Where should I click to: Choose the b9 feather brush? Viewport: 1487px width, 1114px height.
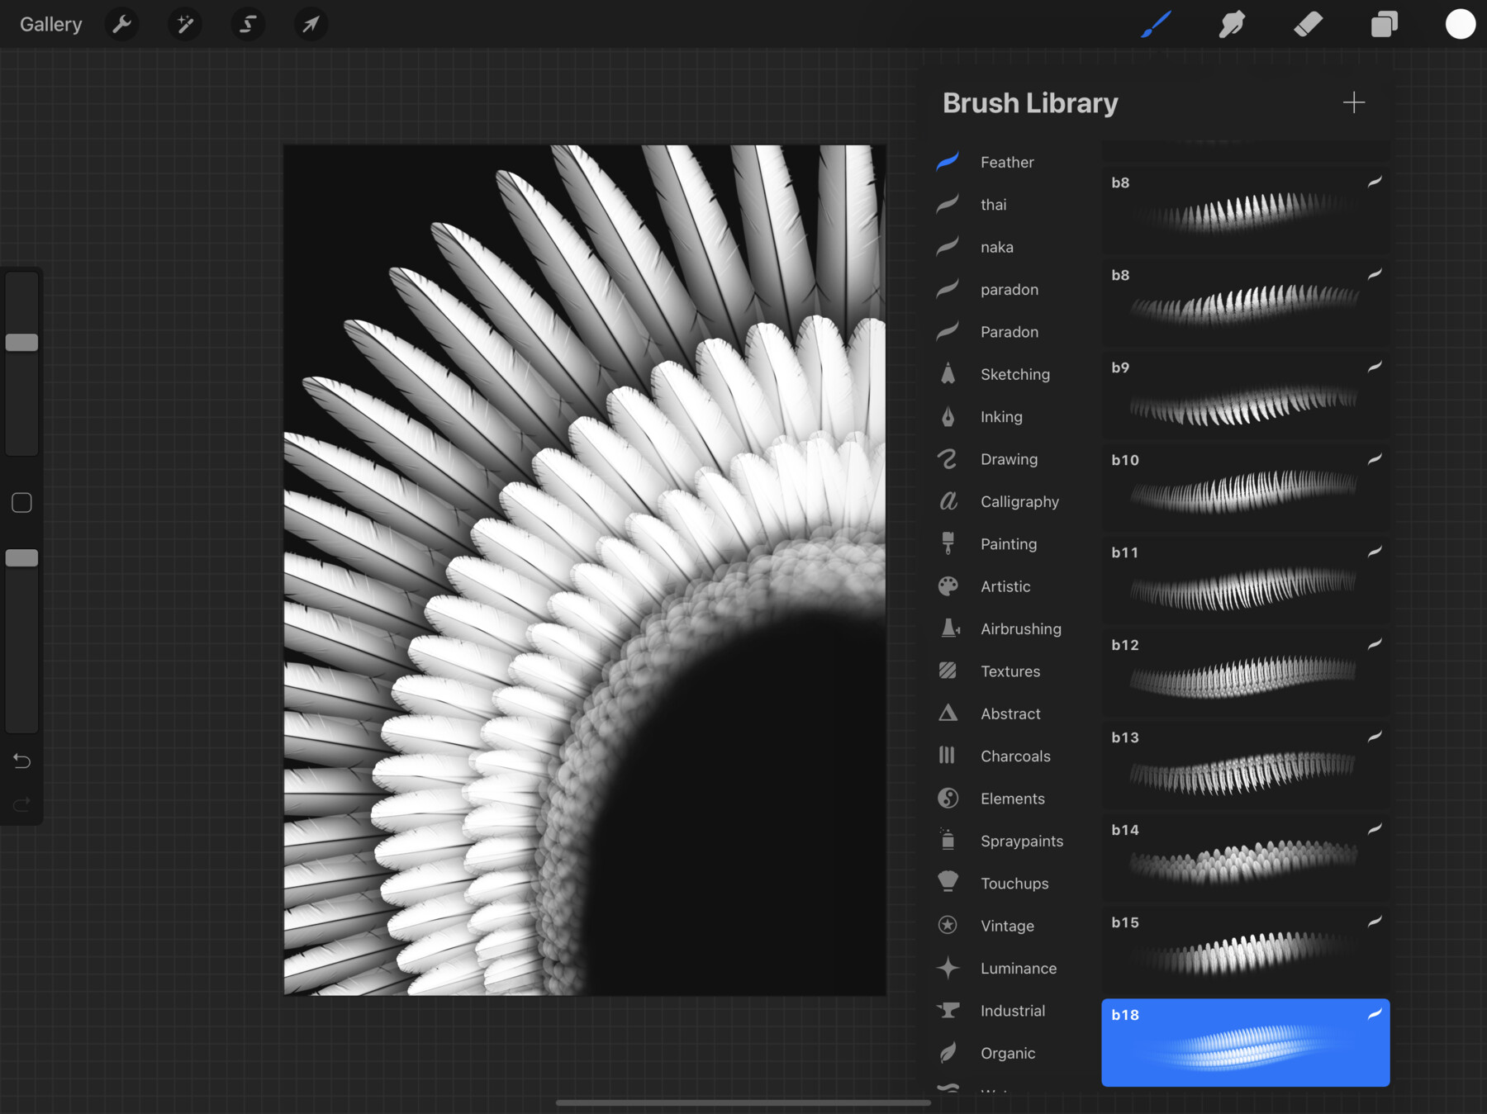coord(1245,396)
